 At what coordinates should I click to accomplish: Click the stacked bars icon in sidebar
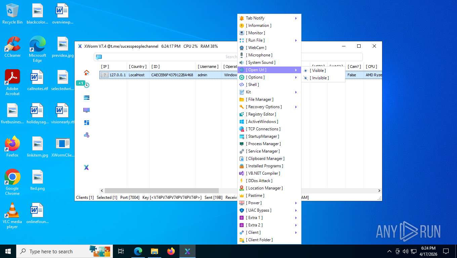(x=87, y=98)
